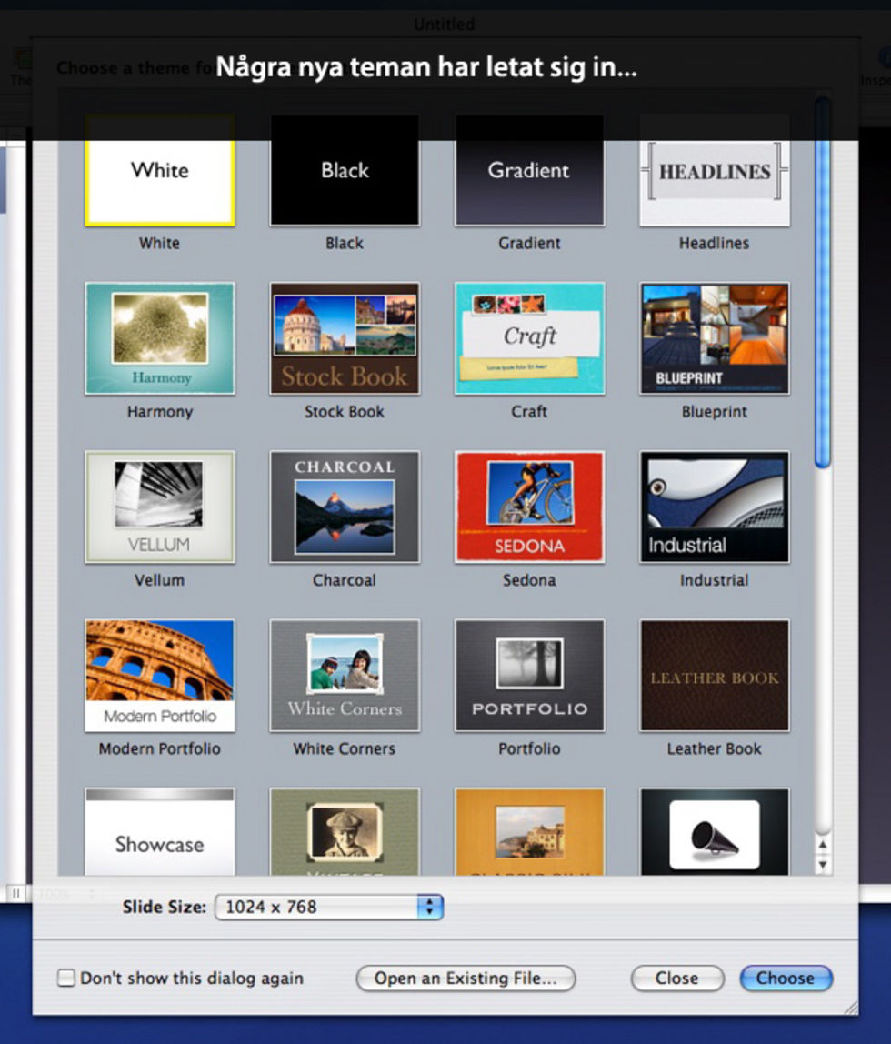Select the Headlines theme
Viewport: 891px width, 1044px height.
(x=714, y=171)
